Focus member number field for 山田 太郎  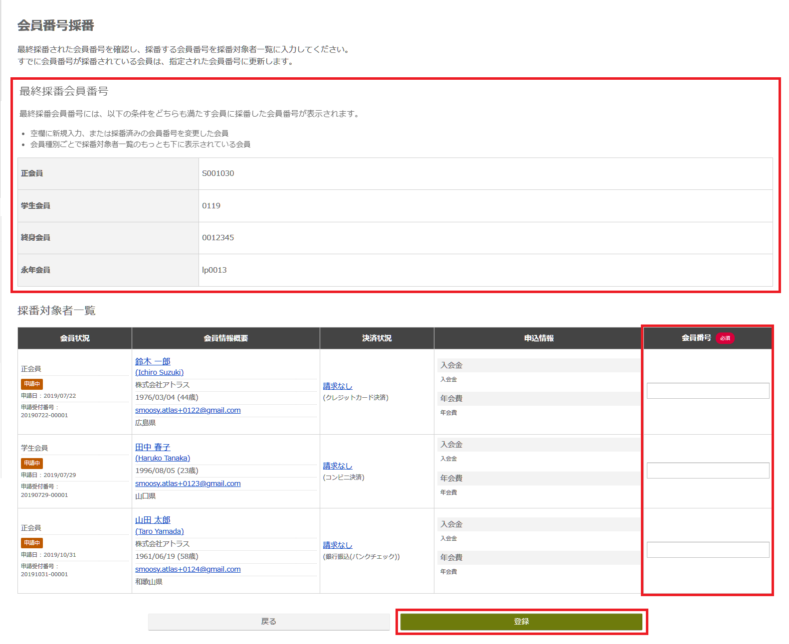click(x=707, y=550)
